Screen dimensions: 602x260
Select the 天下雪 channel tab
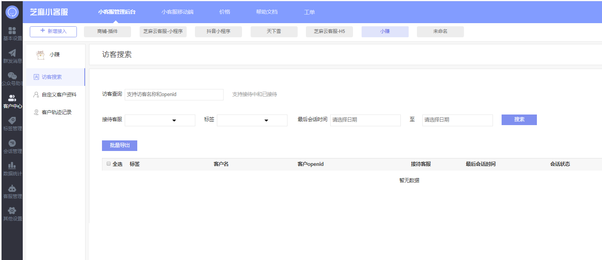(x=274, y=32)
